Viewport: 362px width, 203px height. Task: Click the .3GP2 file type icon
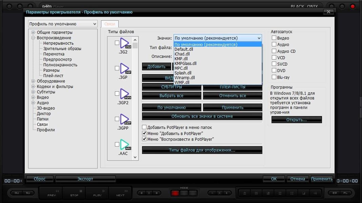[x=125, y=94]
